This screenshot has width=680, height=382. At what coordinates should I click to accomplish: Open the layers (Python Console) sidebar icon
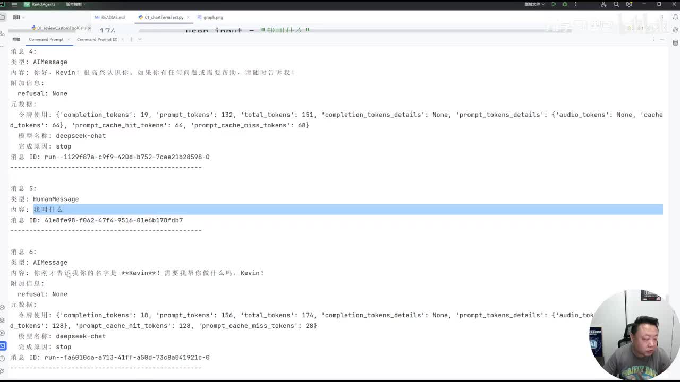tap(3, 320)
